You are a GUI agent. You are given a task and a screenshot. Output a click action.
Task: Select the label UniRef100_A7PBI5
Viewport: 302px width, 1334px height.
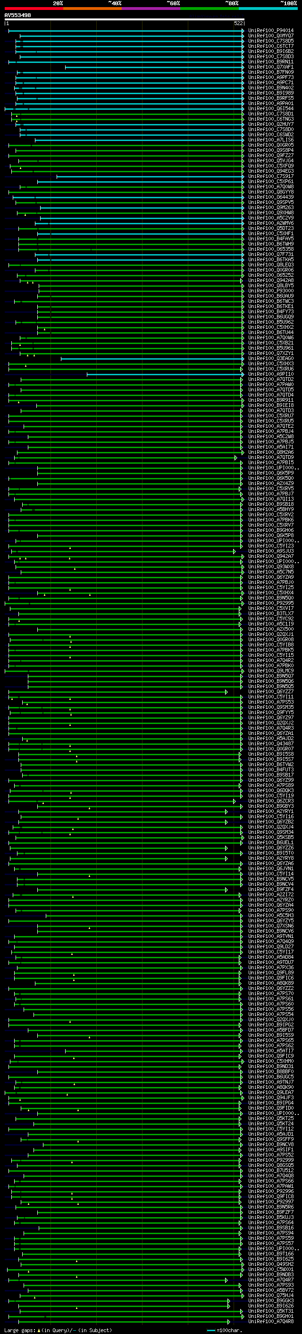pos(270,462)
